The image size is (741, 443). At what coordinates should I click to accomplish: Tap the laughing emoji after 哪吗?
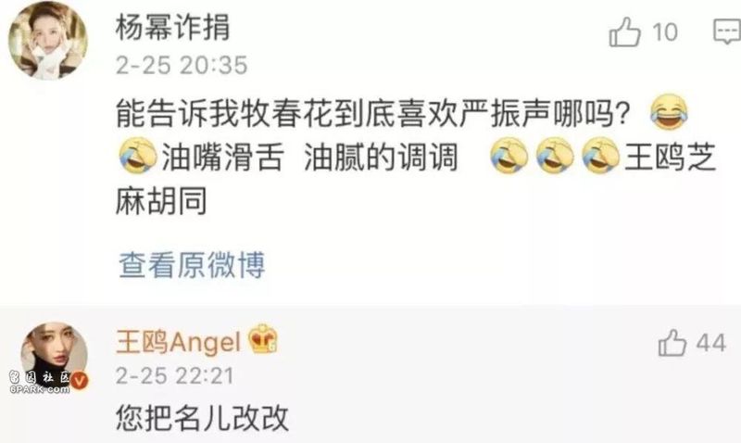click(669, 111)
